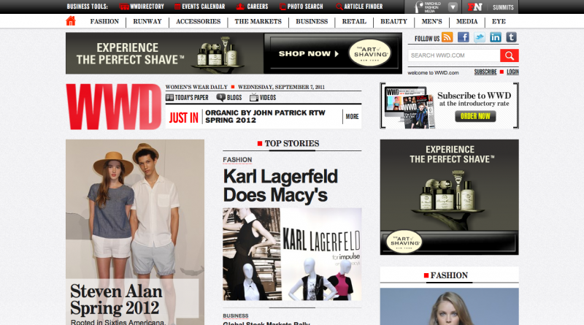Viewport: 584px width, 325px height.
Task: Open WWD's Twitter icon
Action: [480, 37]
